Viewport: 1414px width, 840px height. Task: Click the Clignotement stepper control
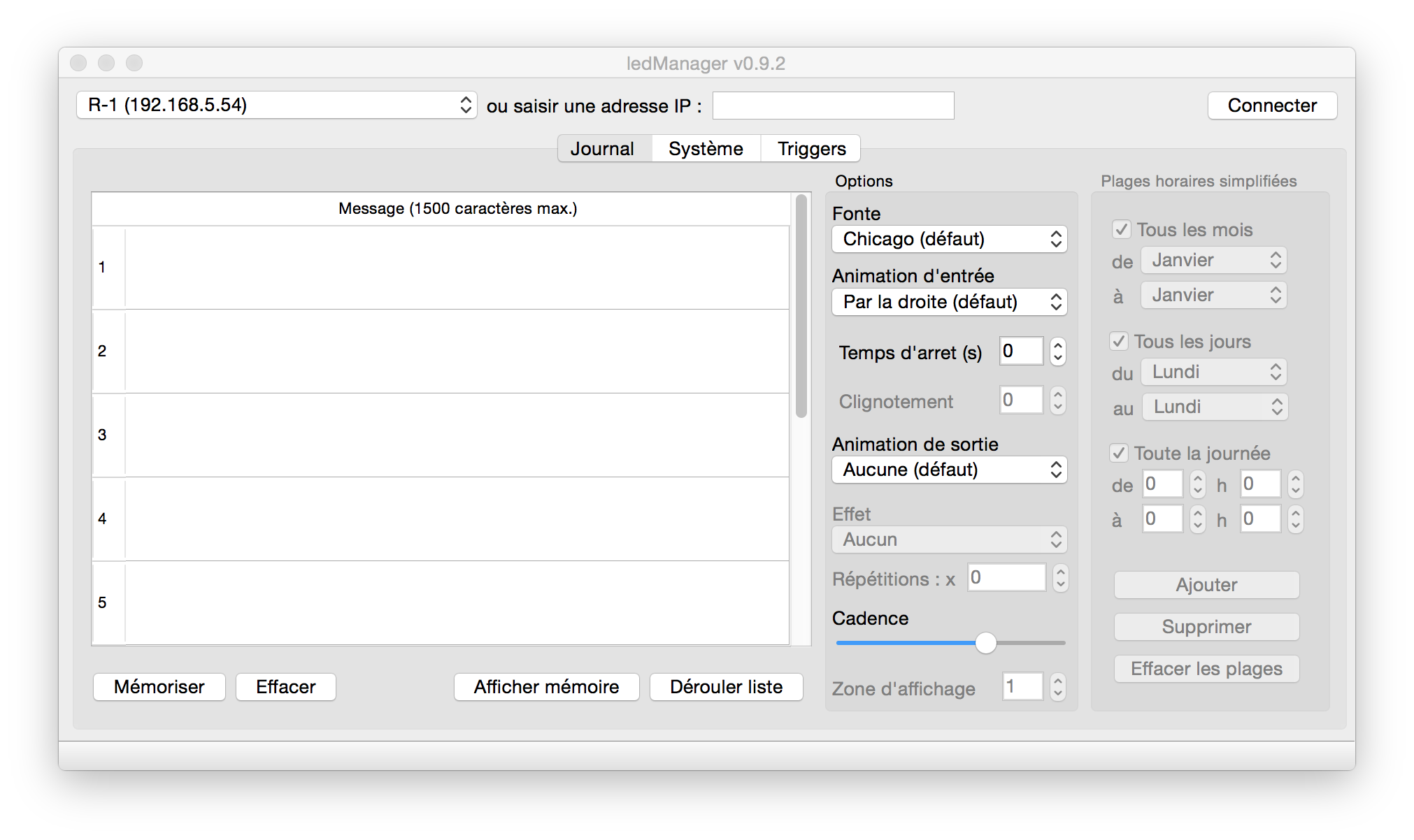pos(1058,400)
